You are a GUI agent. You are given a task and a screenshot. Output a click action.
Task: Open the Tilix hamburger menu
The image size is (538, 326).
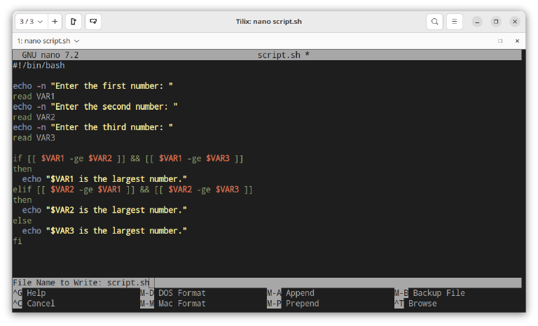click(x=456, y=22)
